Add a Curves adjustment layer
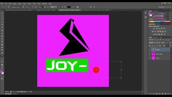Image resolution: width=172 pixels, height=97 pixels. click(159, 29)
